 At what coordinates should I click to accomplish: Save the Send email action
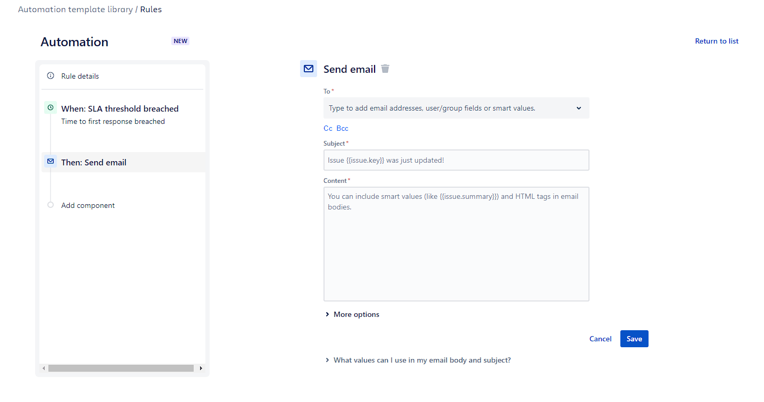tap(634, 339)
